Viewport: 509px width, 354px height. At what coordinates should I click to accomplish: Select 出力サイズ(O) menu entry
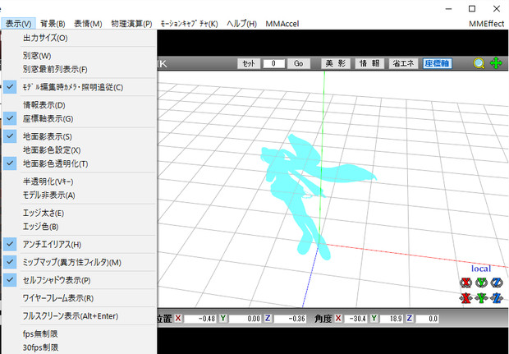pos(80,38)
